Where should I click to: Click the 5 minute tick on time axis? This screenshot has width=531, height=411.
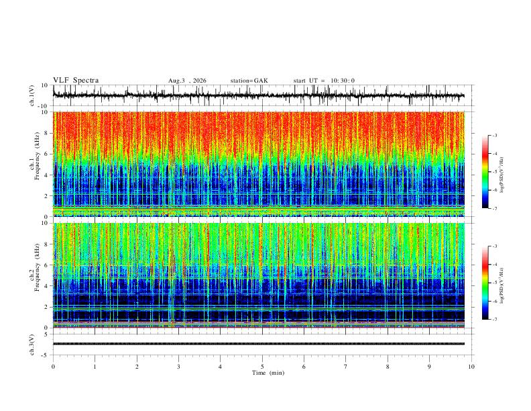point(262,367)
